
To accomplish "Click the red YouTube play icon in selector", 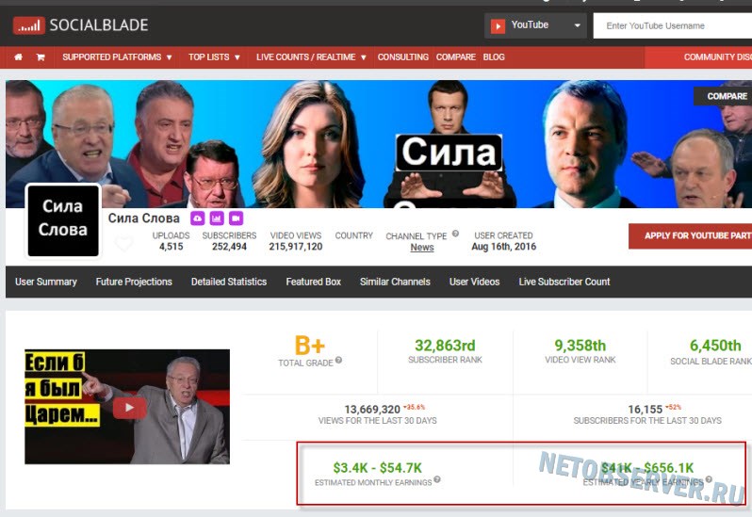I will (x=498, y=25).
